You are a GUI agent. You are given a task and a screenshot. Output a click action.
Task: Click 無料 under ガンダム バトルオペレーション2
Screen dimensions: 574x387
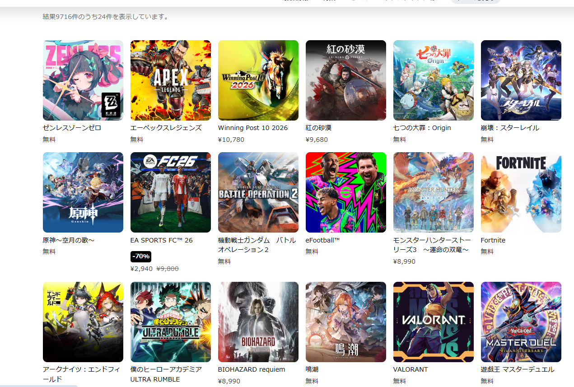point(224,261)
